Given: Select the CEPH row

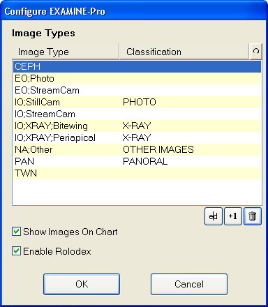Looking at the screenshot, I should 137,66.
